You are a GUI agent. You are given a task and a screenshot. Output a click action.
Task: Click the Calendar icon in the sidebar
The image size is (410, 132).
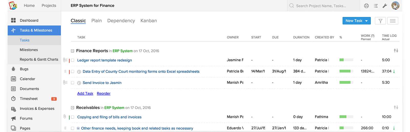[13, 79]
